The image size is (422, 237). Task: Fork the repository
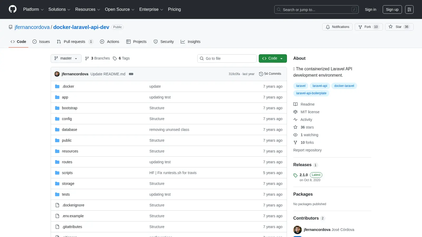369,27
